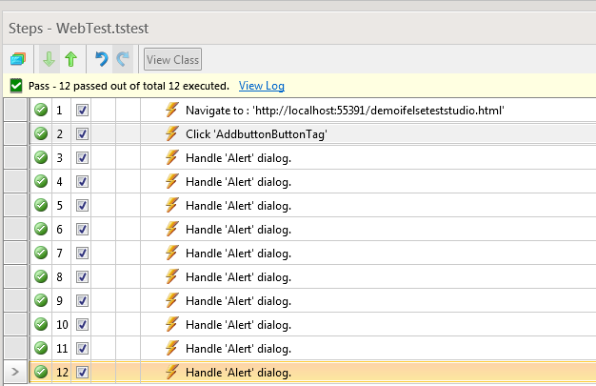This screenshot has width=596, height=386.
Task: Click the row header cell of step 1
Action: pos(15,111)
